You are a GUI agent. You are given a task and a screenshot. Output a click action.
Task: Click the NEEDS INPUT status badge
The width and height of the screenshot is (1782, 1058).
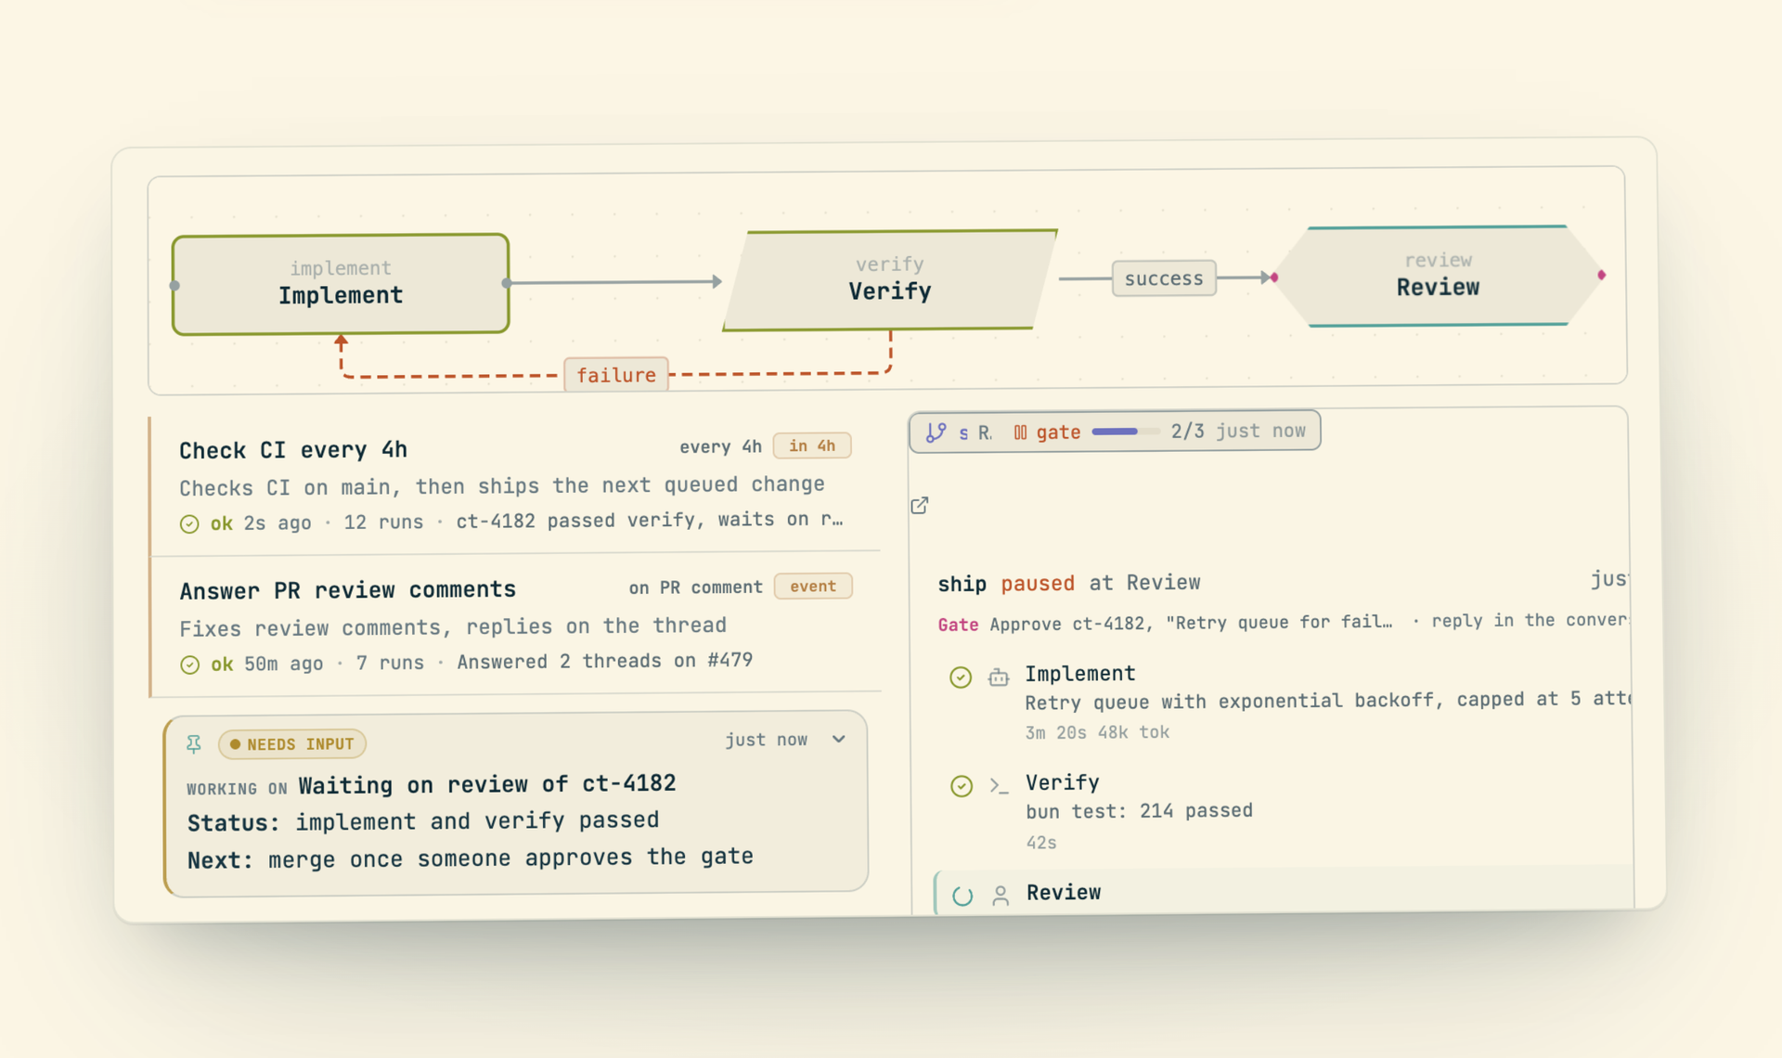point(292,744)
